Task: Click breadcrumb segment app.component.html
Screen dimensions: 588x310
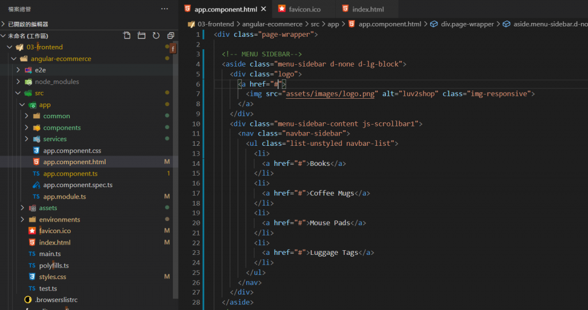Action: [x=390, y=24]
